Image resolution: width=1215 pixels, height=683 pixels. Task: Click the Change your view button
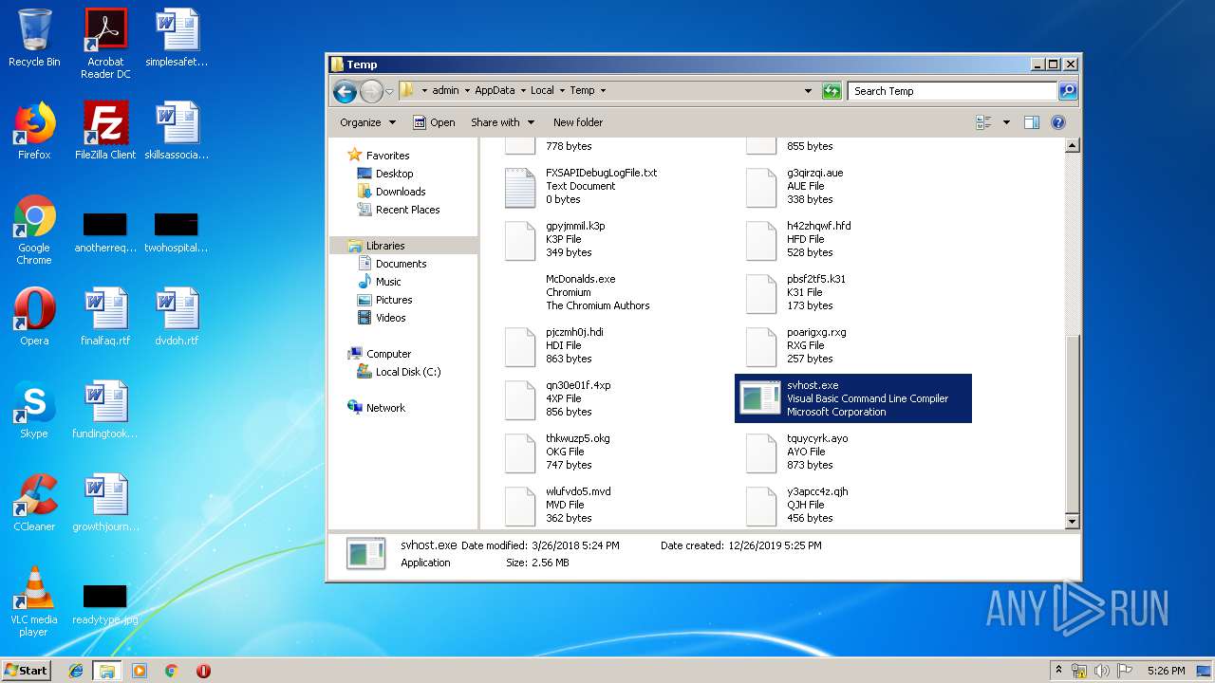[984, 122]
